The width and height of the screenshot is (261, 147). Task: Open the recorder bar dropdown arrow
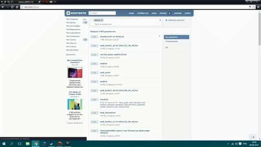pos(2,2)
